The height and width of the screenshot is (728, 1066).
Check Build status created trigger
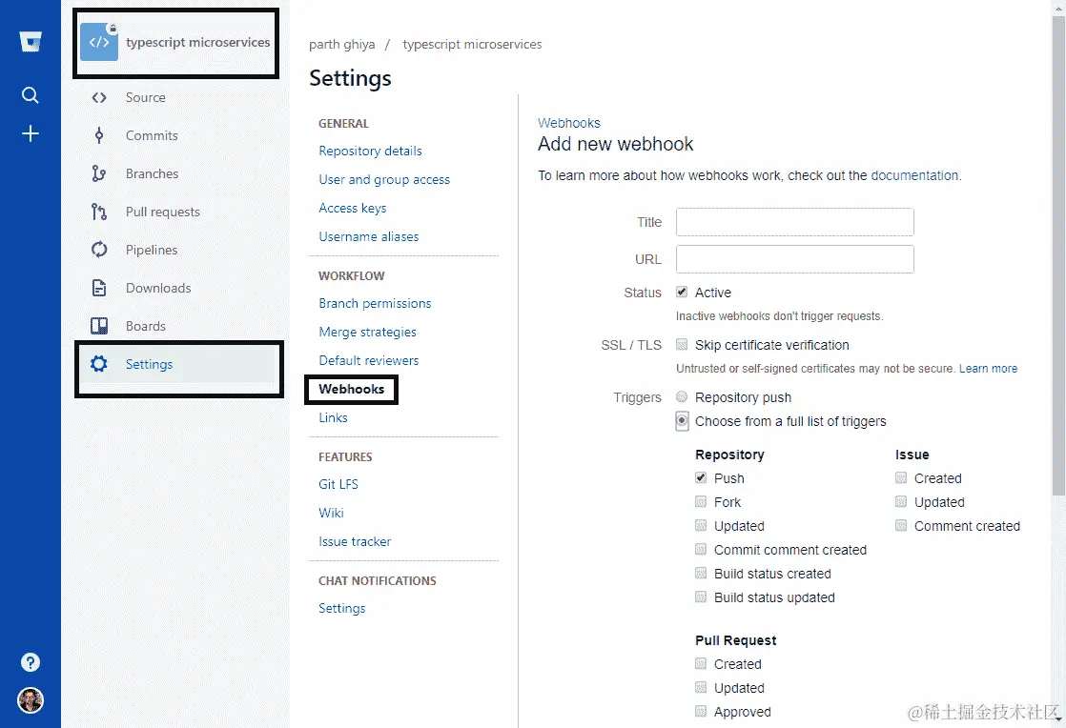700,573
